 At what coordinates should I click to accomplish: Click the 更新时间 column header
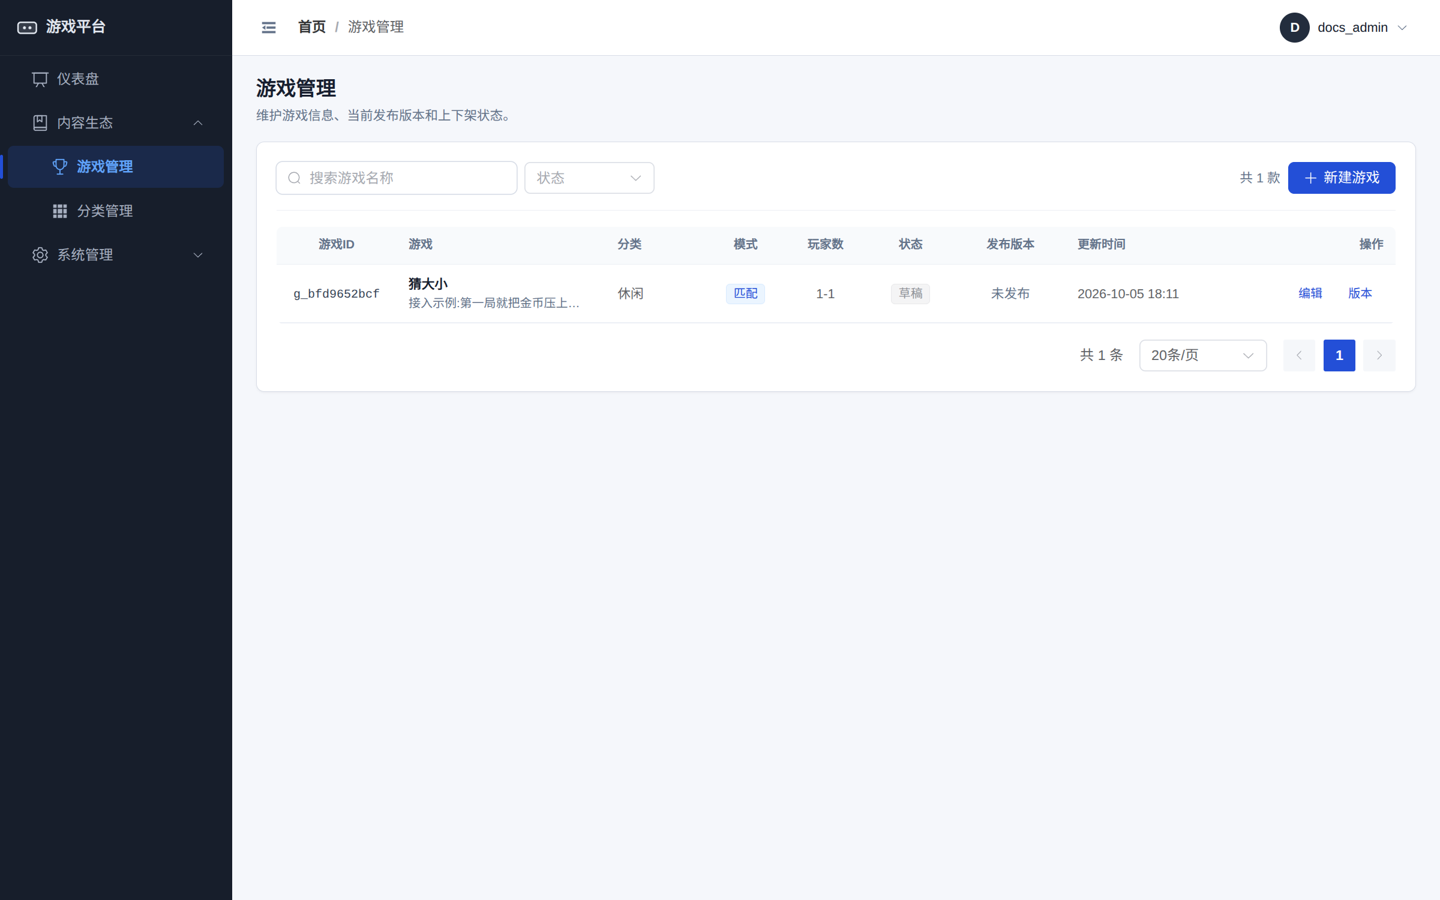[1102, 244]
